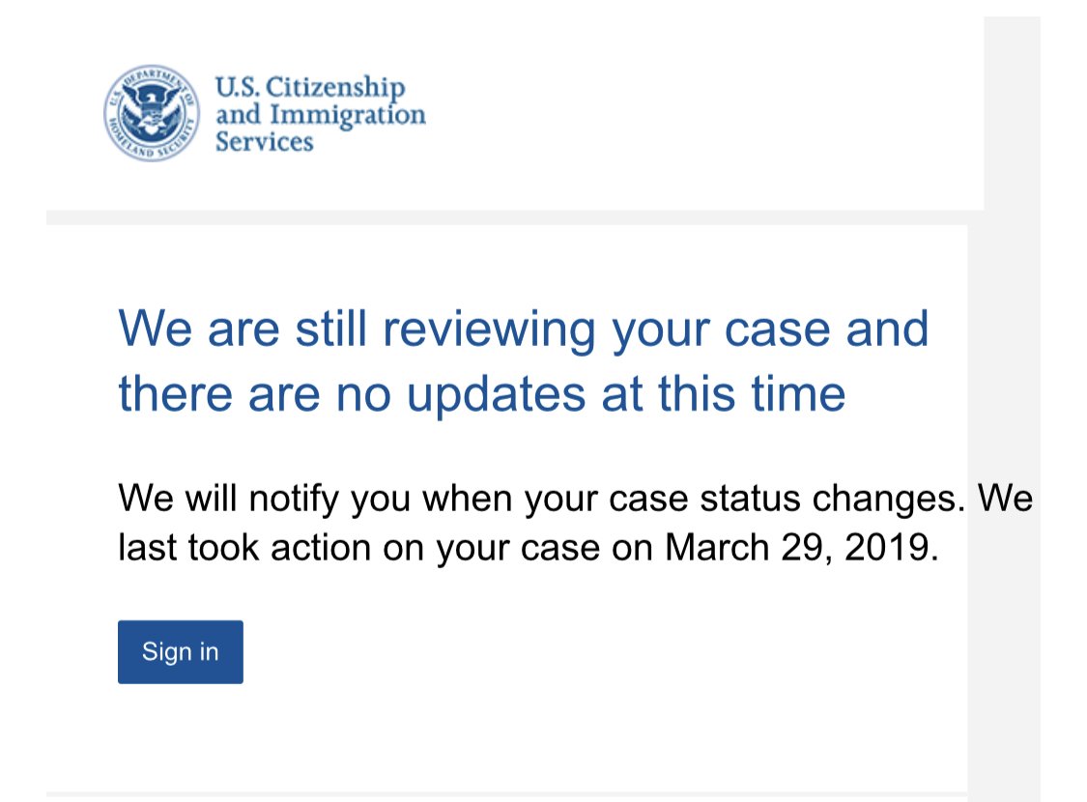Click 'there are no updates at this time' line

[x=482, y=394]
